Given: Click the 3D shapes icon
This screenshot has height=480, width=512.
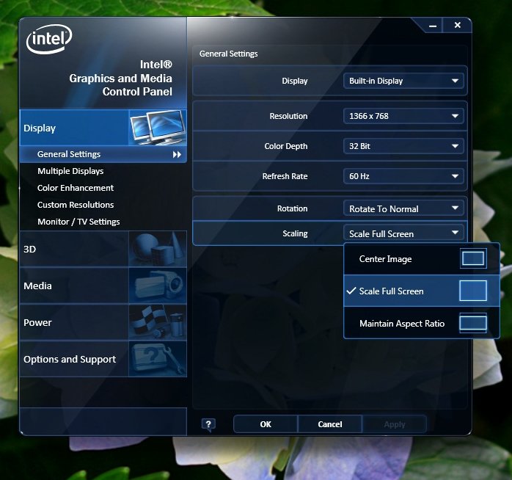Looking at the screenshot, I should (158, 249).
